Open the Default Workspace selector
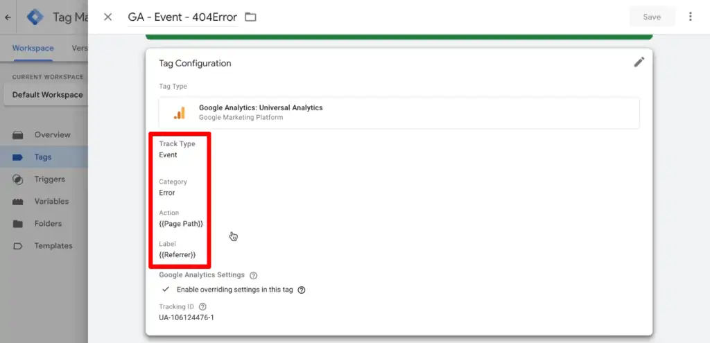The height and width of the screenshot is (343, 710). click(47, 95)
